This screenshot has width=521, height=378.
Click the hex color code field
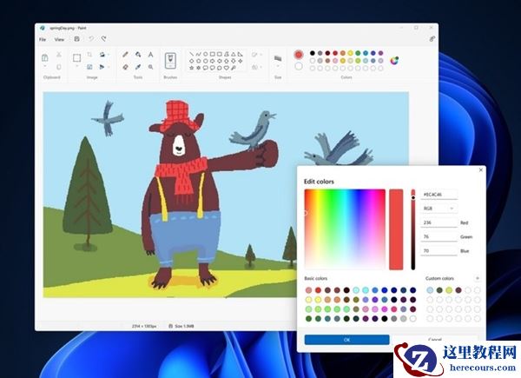(x=439, y=195)
